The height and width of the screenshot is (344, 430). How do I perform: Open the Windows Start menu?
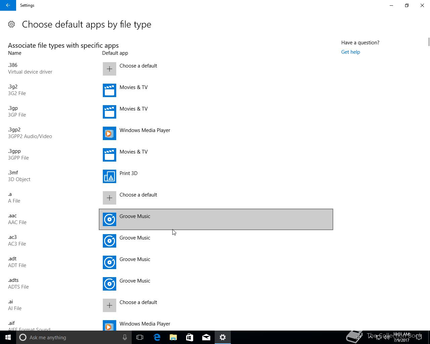(8, 337)
